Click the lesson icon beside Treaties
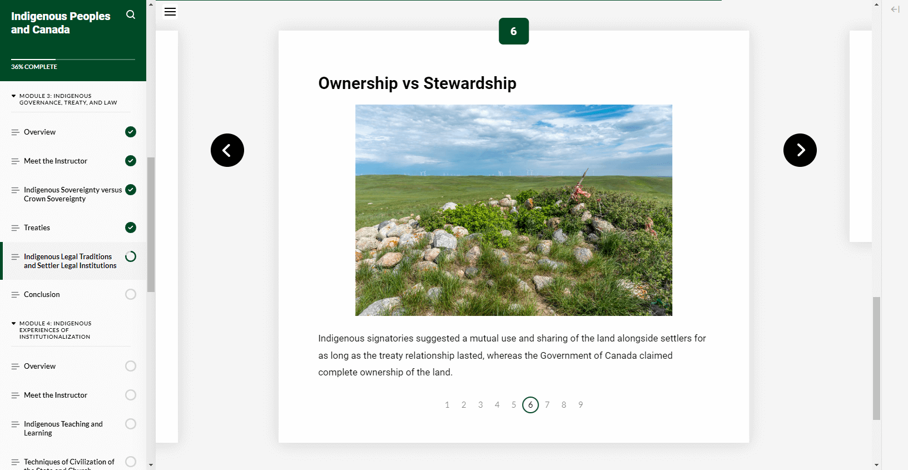 15,228
